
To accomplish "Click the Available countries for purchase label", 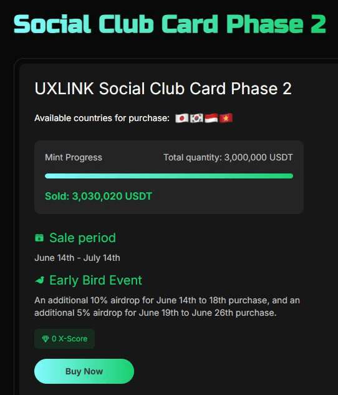I will pos(102,118).
